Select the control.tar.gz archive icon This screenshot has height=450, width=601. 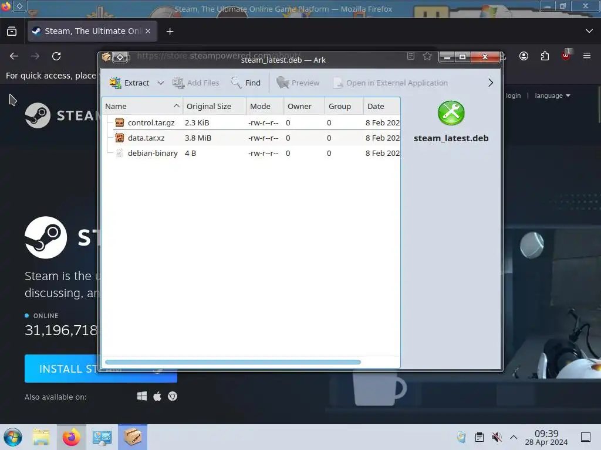pos(120,122)
